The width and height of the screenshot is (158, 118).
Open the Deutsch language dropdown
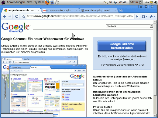tap(129, 26)
